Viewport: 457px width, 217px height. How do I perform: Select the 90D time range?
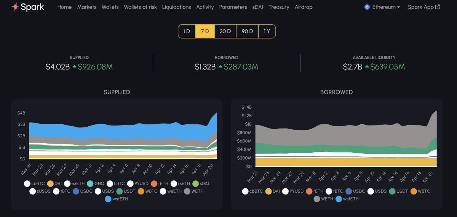247,31
